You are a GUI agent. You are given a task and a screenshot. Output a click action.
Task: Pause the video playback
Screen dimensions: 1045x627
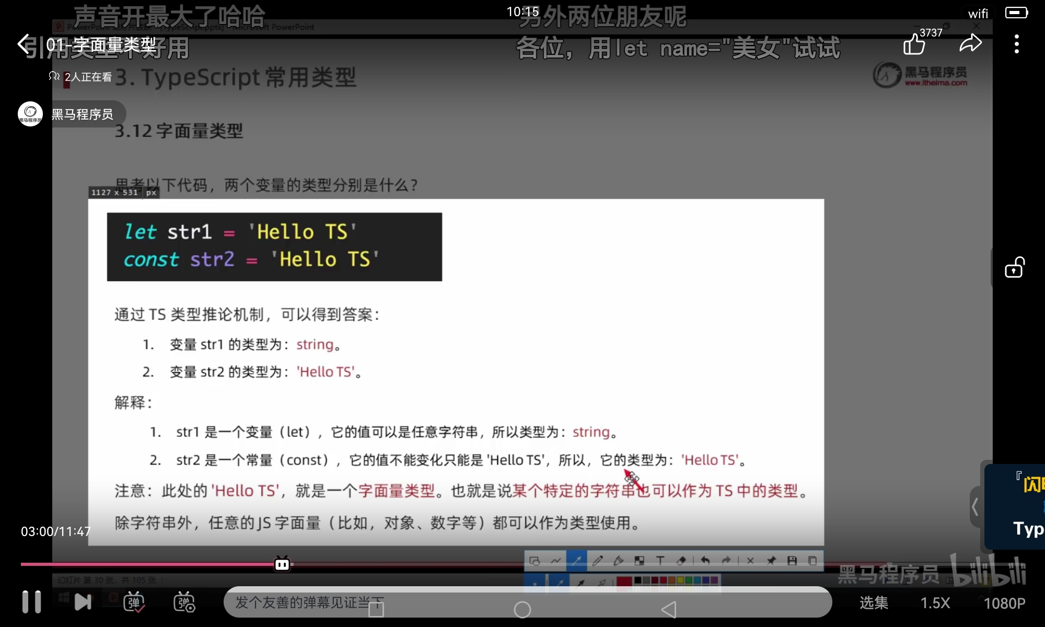pos(31,602)
